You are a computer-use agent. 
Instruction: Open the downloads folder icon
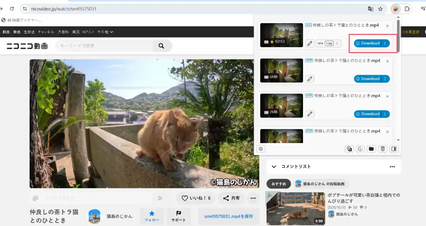pos(371,149)
